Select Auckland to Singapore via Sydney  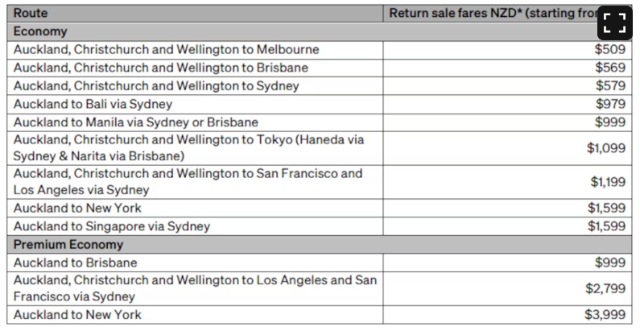(x=195, y=226)
